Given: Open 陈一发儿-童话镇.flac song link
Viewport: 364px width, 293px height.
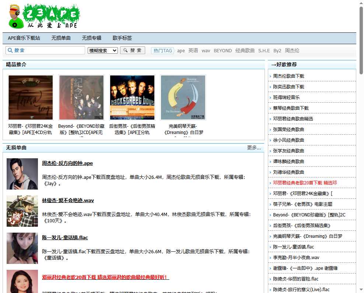Looking at the screenshot, I should 65,237.
